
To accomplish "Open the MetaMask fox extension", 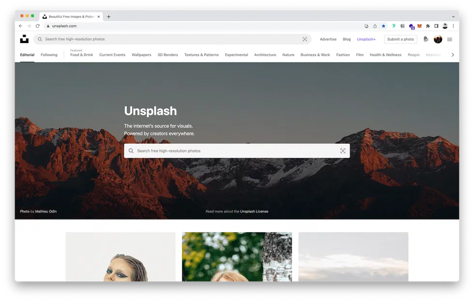I will pyautogui.click(x=419, y=26).
